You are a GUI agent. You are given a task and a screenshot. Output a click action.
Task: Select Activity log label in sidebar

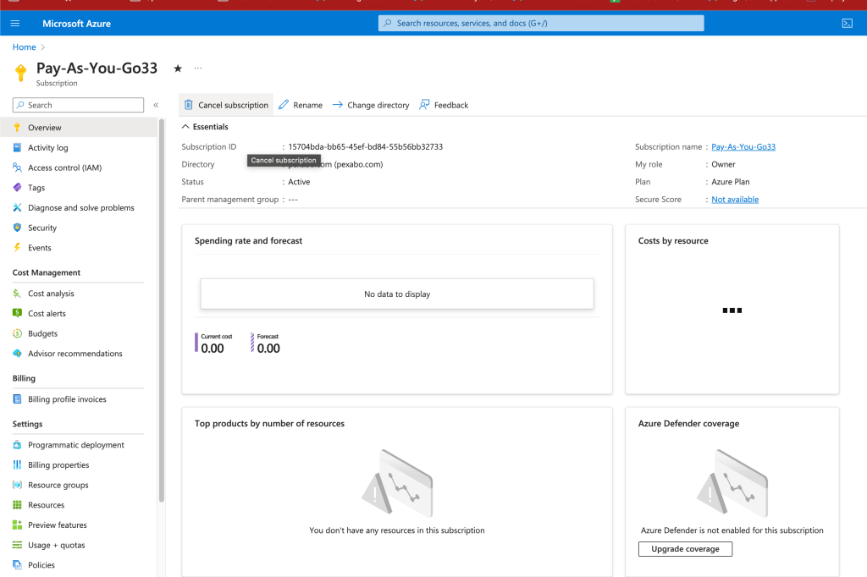coord(48,147)
